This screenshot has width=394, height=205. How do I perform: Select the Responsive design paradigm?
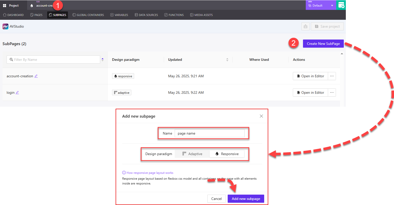[x=227, y=154]
